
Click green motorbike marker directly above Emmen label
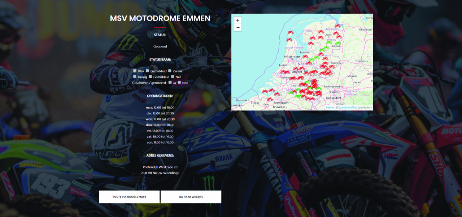tap(338, 43)
